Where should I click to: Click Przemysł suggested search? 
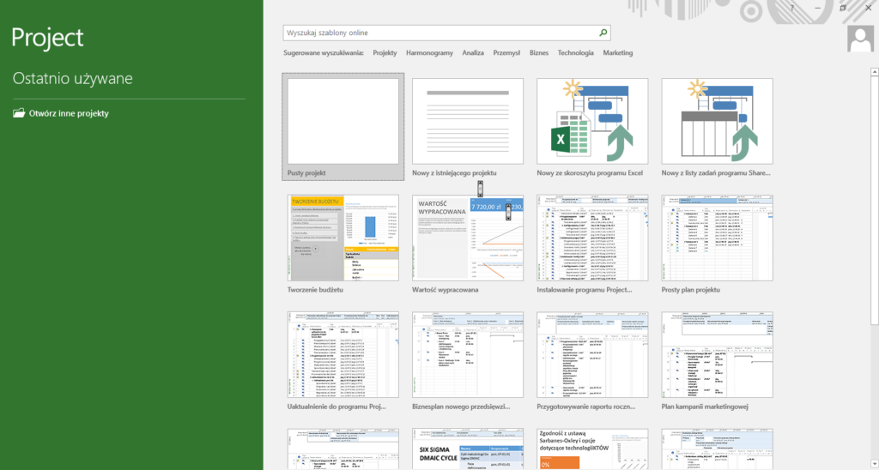click(x=506, y=53)
